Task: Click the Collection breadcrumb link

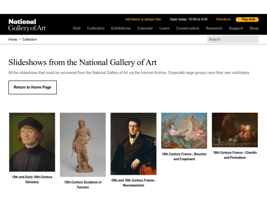Action: (x=30, y=40)
